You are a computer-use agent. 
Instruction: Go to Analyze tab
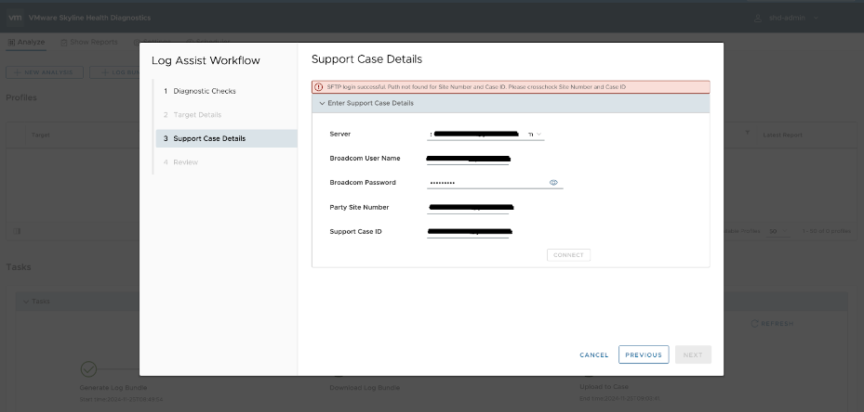tap(26, 43)
